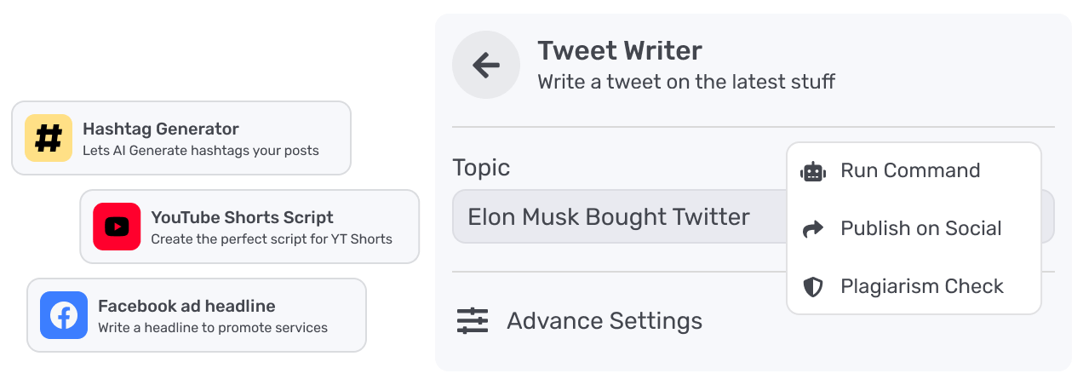Click the Tweet Writer title
Image resolution: width=1083 pixels, height=385 pixels.
tap(620, 51)
